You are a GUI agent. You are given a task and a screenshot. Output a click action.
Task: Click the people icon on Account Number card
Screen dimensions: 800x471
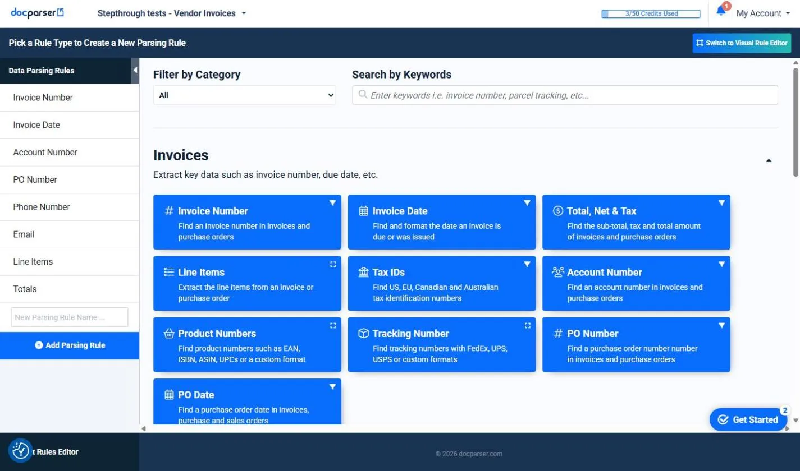558,272
